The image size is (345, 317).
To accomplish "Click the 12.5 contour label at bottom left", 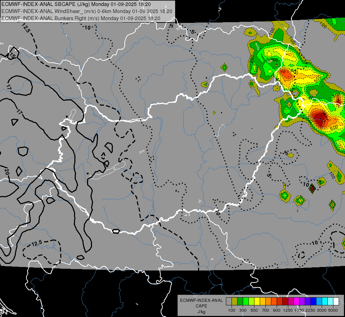I will click(x=37, y=243).
